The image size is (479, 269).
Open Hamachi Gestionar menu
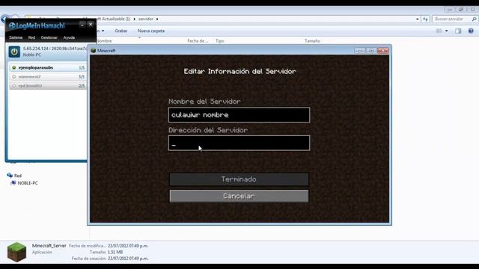coord(49,37)
